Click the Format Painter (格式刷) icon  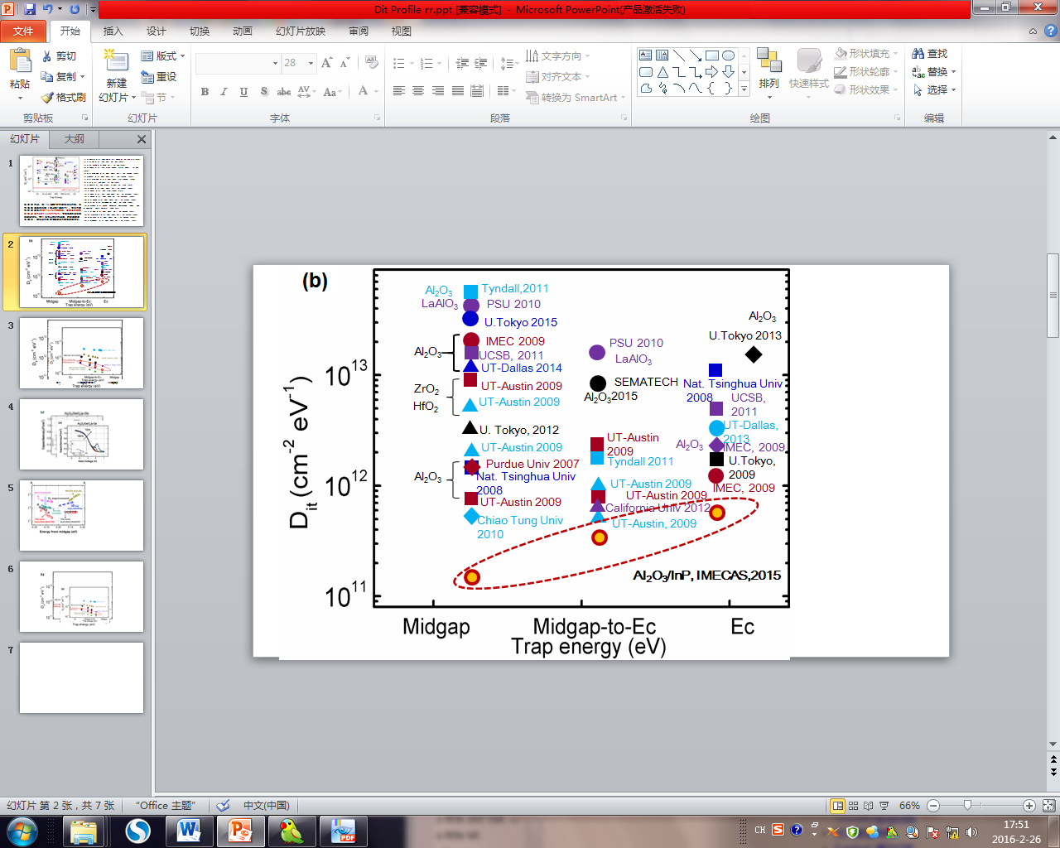tap(48, 98)
